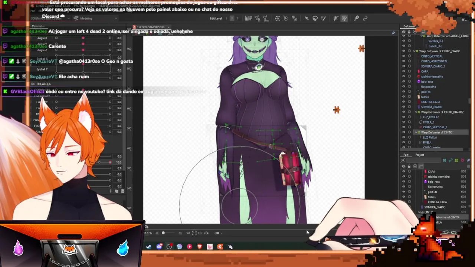
Task: Select manual mesh edit tool icon
Action: coord(257,18)
